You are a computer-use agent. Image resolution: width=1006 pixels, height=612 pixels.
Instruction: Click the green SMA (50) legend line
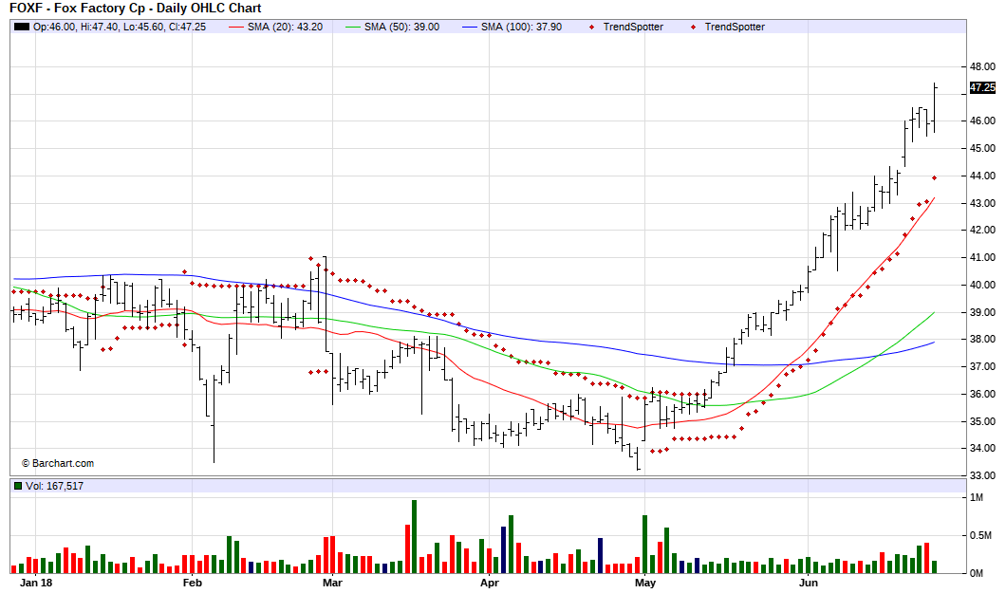353,27
